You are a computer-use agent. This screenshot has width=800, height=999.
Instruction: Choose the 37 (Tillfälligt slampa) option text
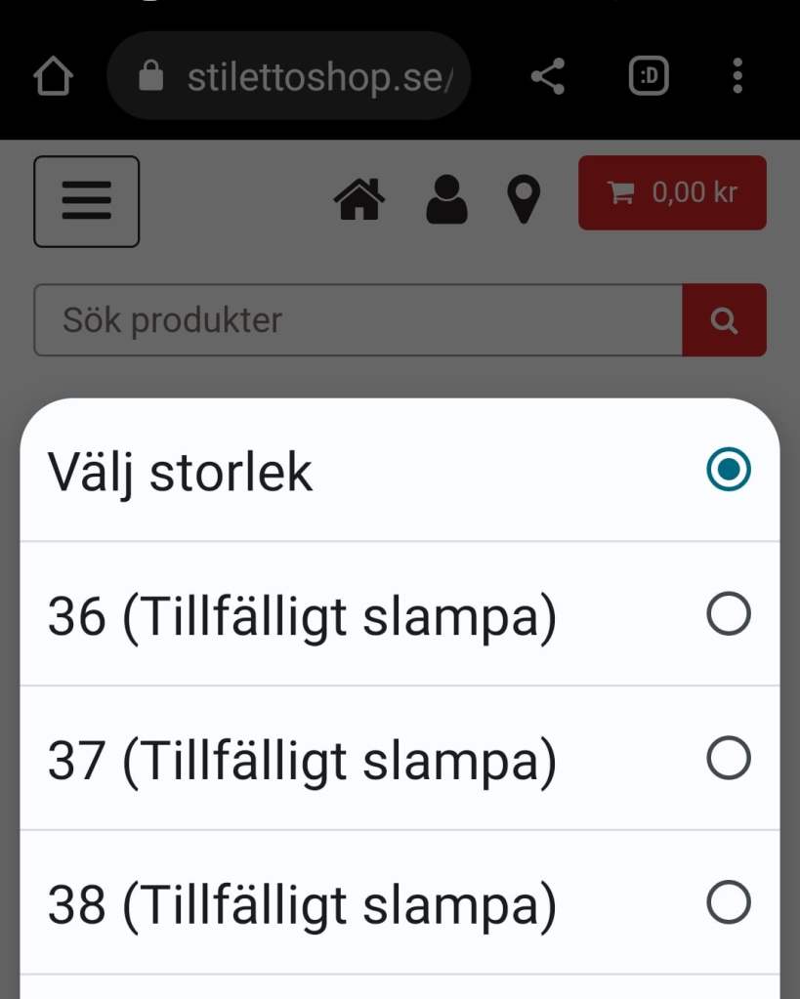point(302,762)
